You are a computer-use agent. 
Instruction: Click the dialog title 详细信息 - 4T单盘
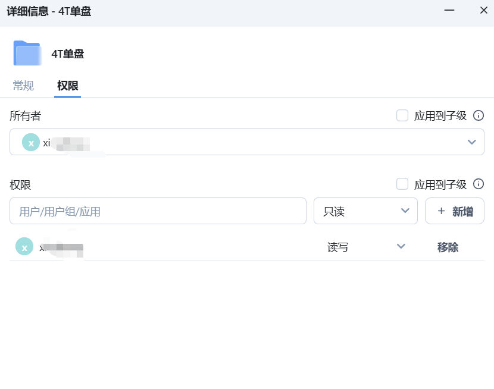coord(48,10)
